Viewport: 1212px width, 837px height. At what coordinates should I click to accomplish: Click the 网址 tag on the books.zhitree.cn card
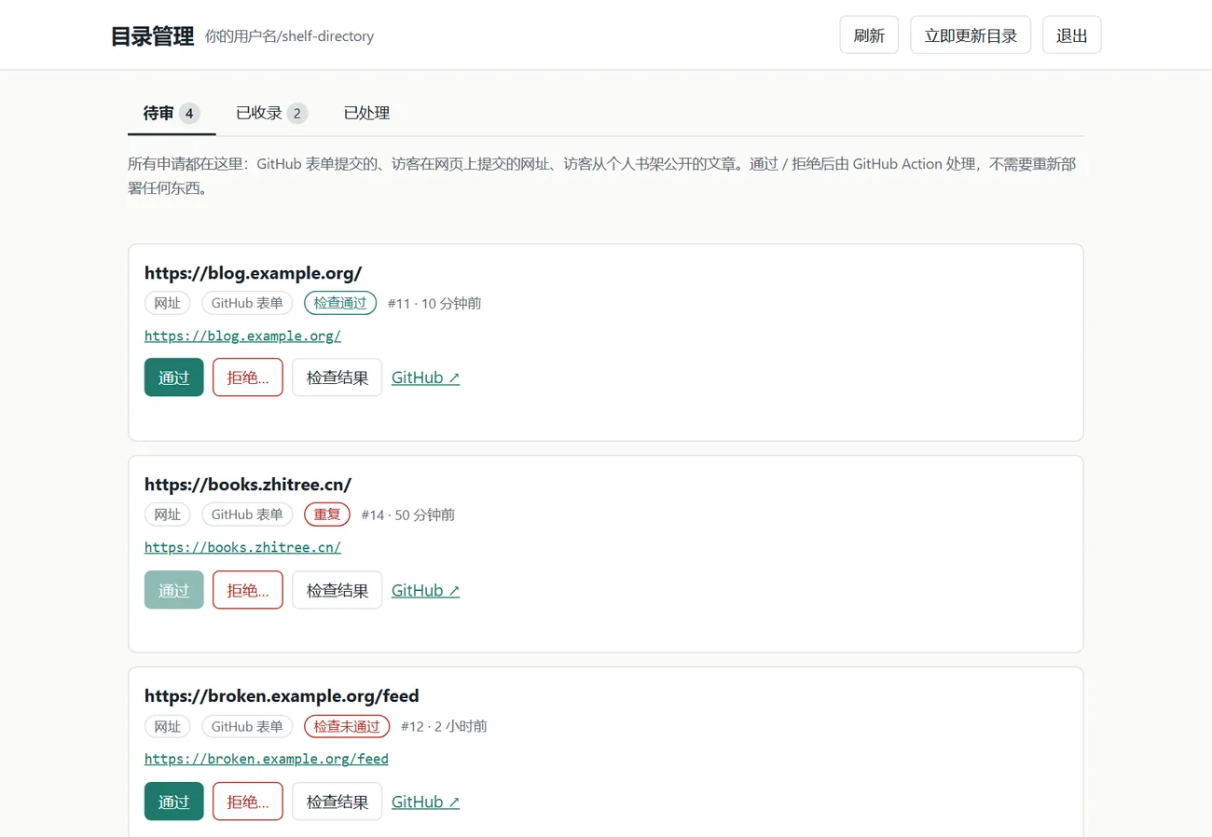[168, 515]
